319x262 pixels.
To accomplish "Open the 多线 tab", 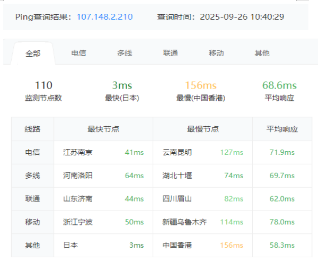I will [125, 53].
